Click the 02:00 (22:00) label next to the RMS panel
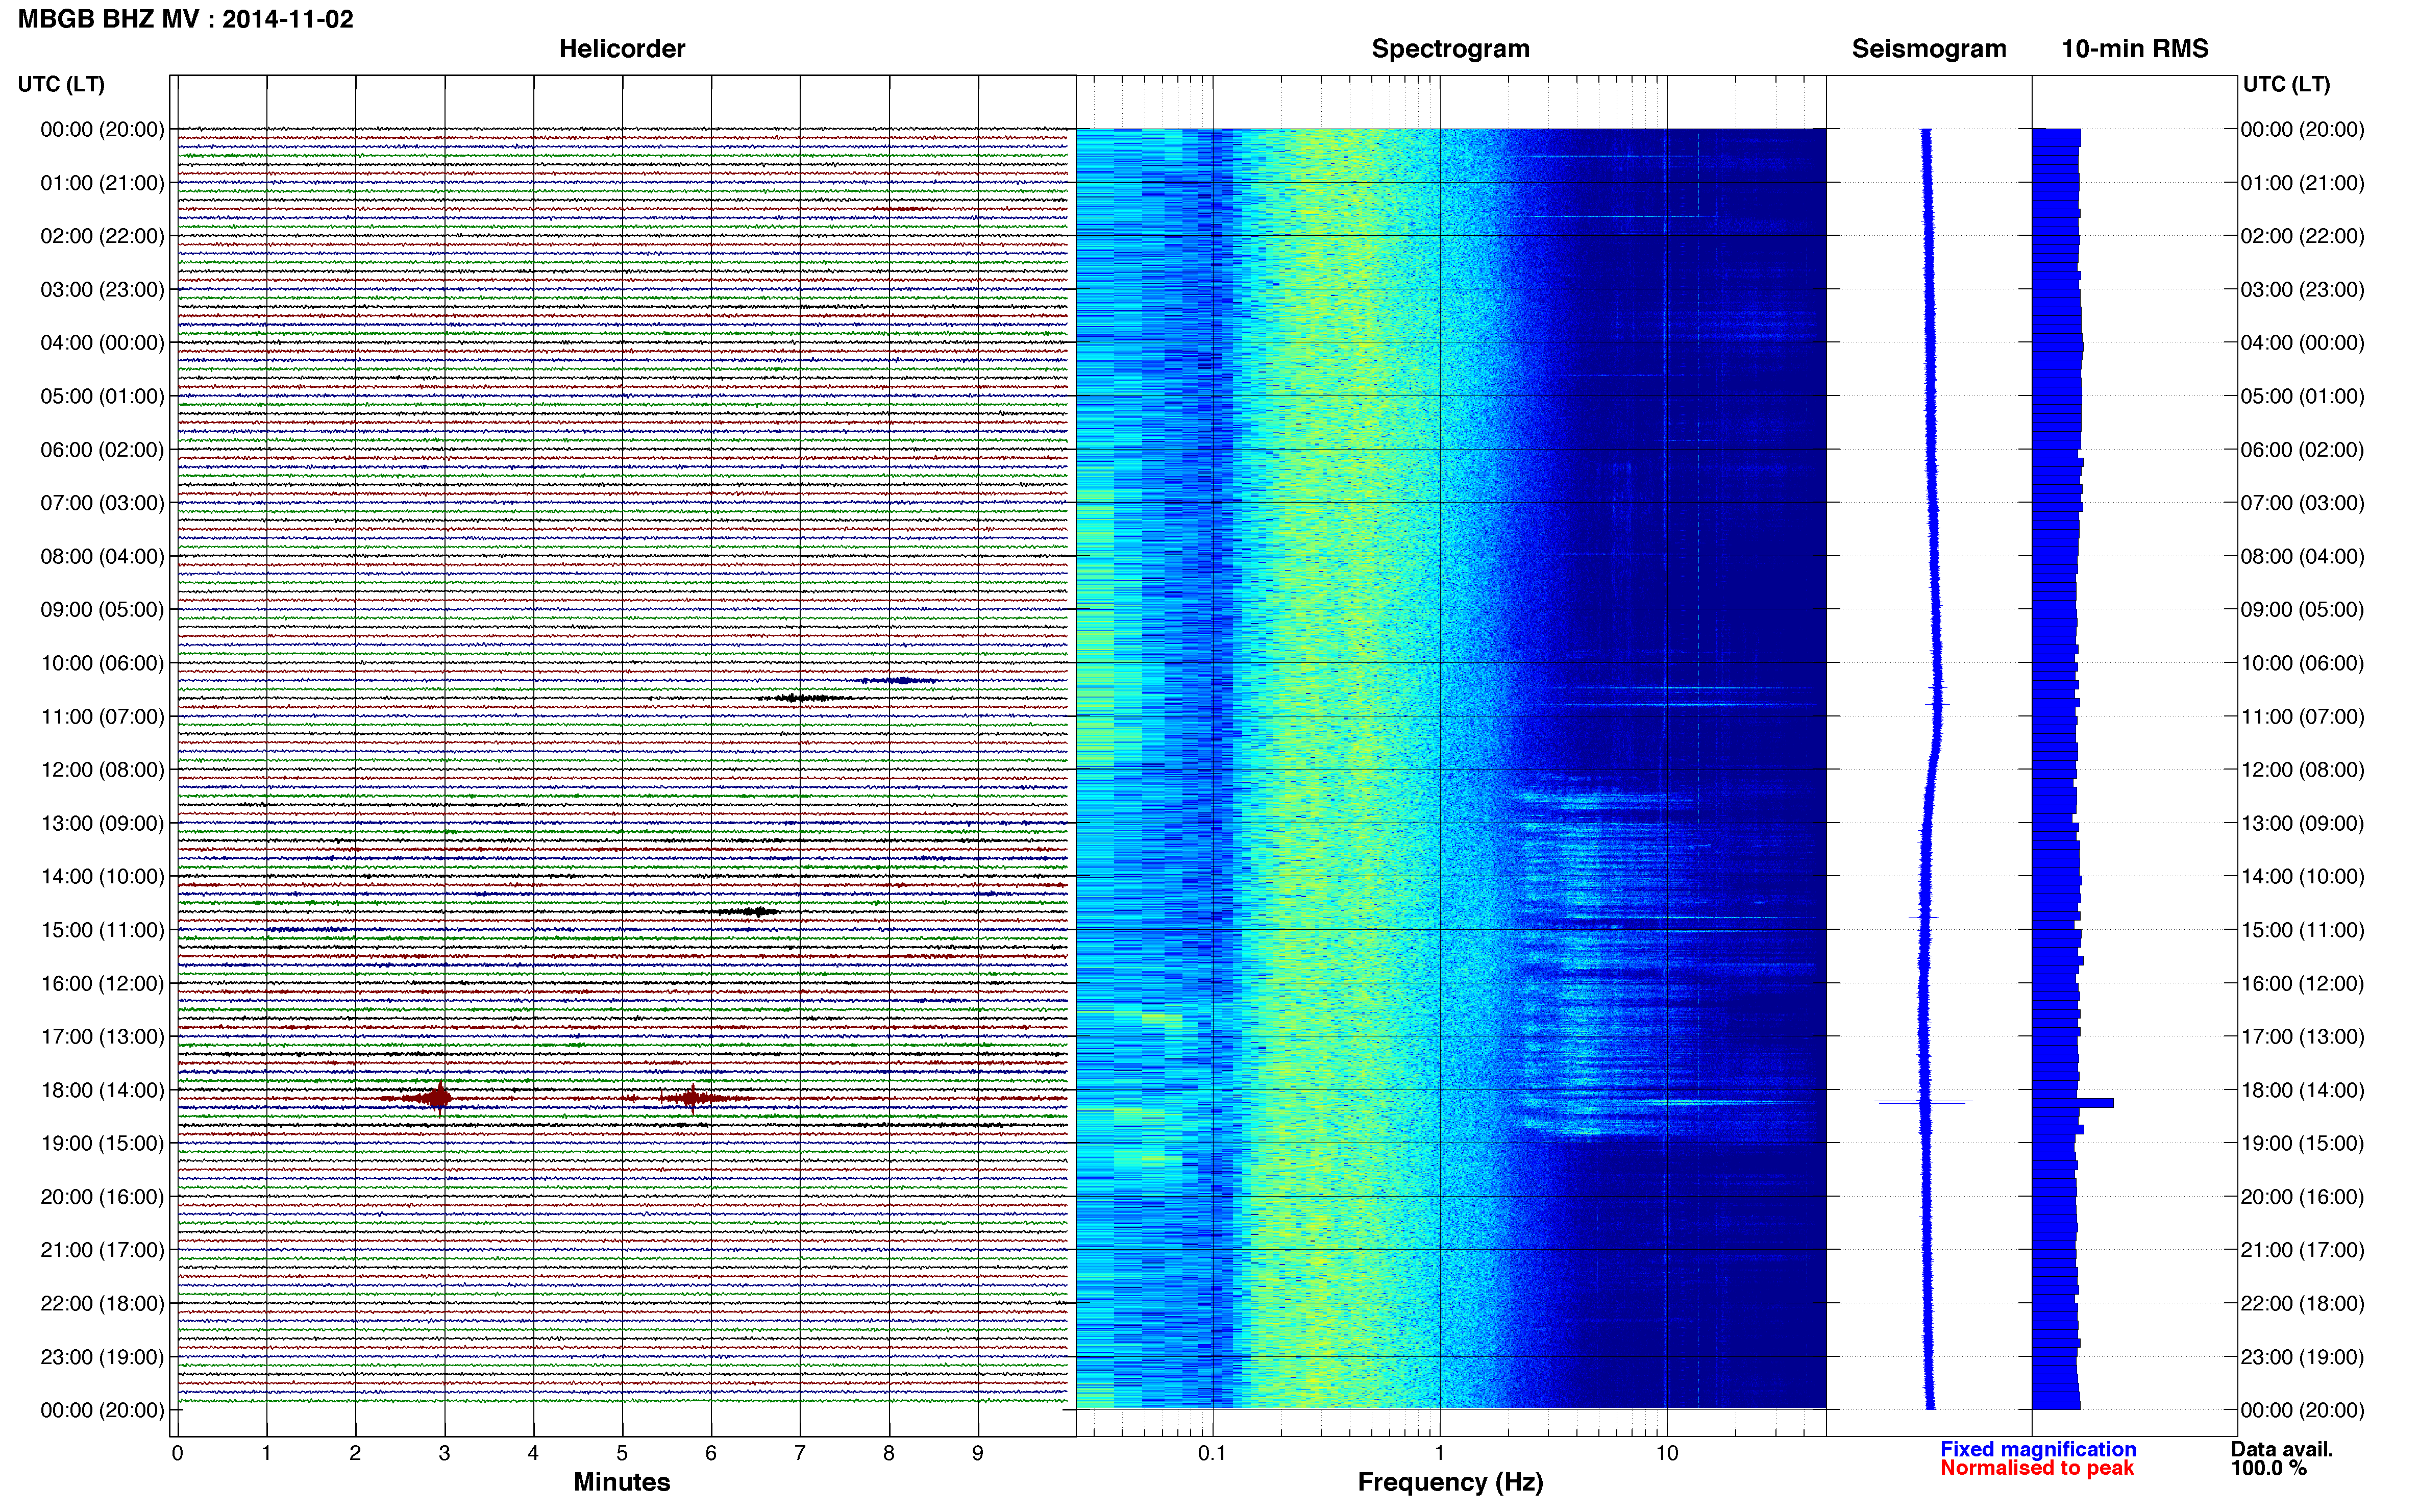Screen dimensions: 2419x1512 [x=2303, y=236]
